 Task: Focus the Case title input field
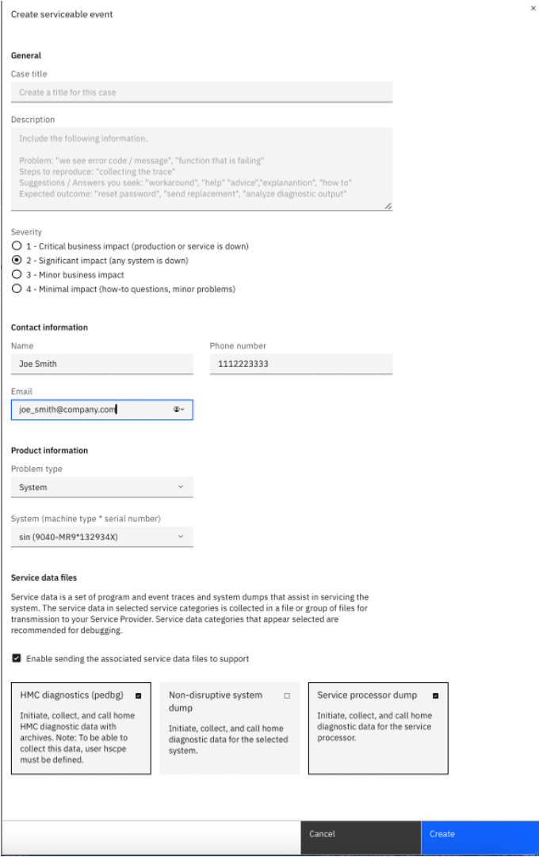[x=201, y=93]
